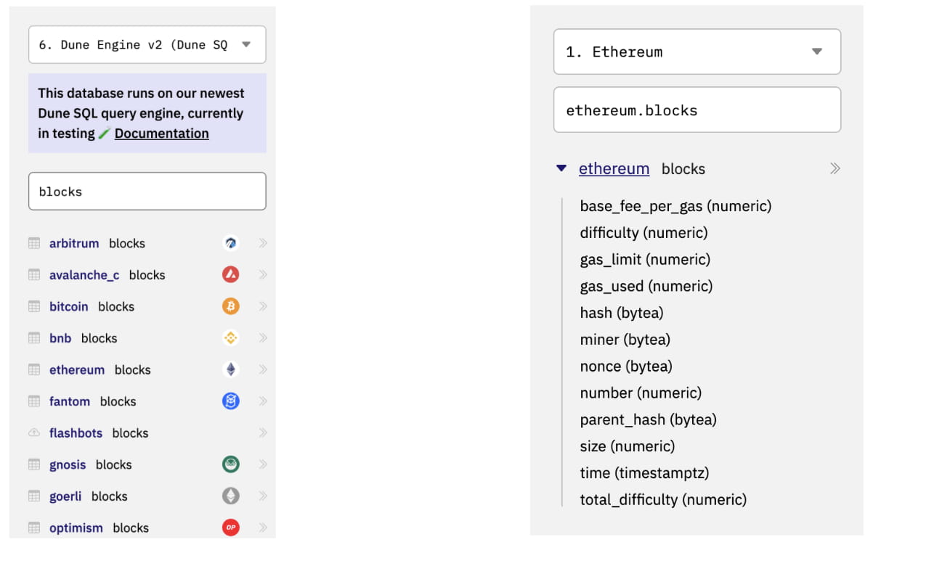The height and width of the screenshot is (582, 934).
Task: Select the total_difficulty column entry
Action: tap(662, 499)
